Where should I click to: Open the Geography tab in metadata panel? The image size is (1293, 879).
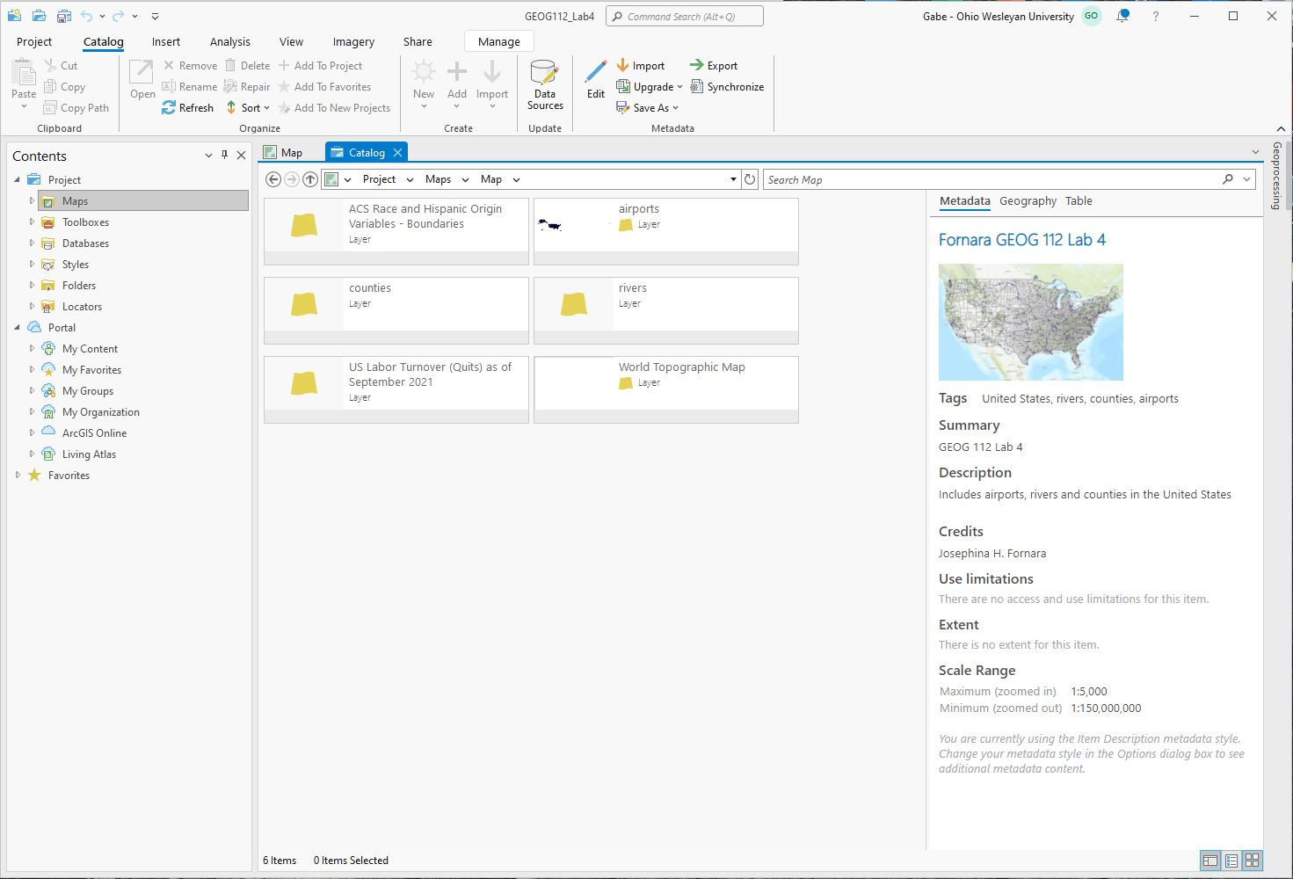pos(1028,200)
